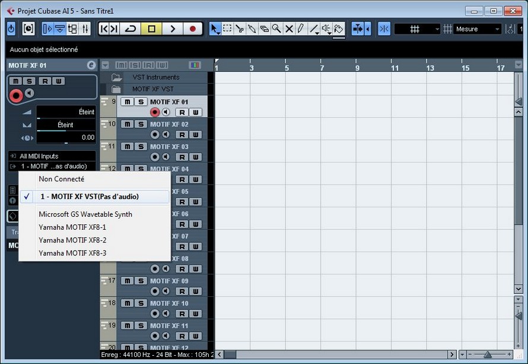528x364 pixels.
Task: Click the Edit Instrument 'e' icon in the inspector
Action: coord(91,65)
